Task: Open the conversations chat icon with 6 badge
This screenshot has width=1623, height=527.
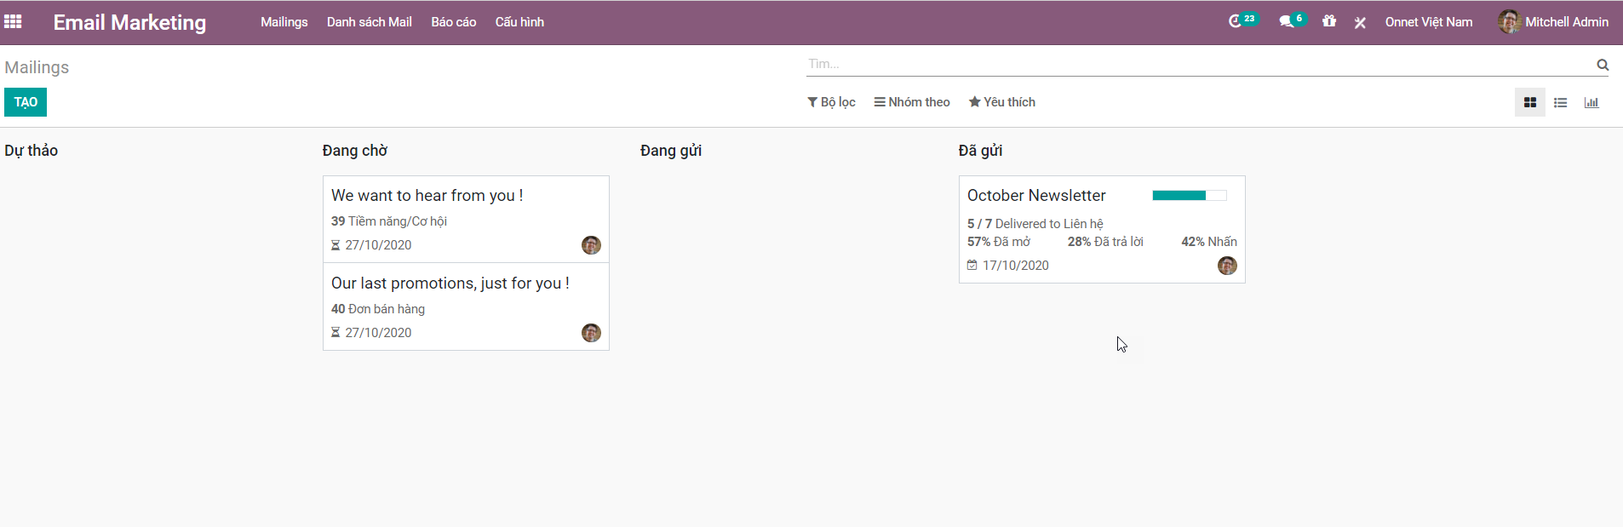Action: click(x=1287, y=22)
